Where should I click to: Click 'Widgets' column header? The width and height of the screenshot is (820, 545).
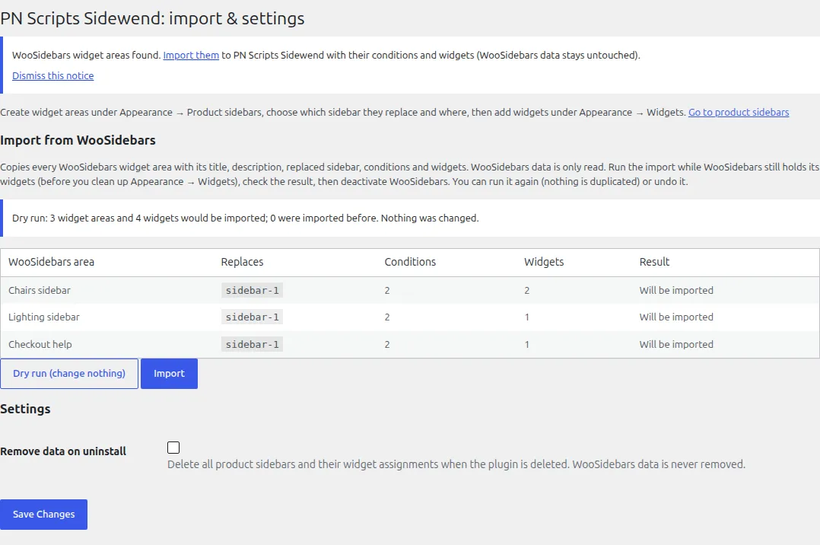544,262
